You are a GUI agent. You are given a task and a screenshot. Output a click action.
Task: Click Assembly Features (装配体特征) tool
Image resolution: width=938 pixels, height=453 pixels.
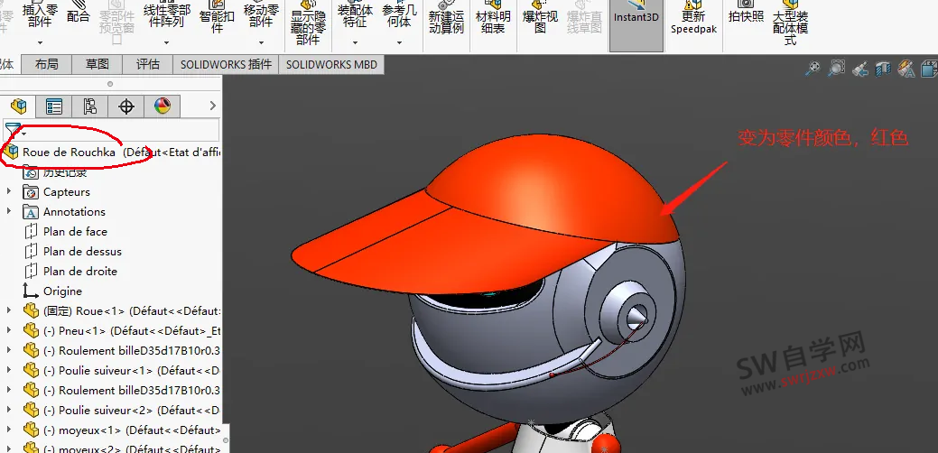click(x=355, y=15)
